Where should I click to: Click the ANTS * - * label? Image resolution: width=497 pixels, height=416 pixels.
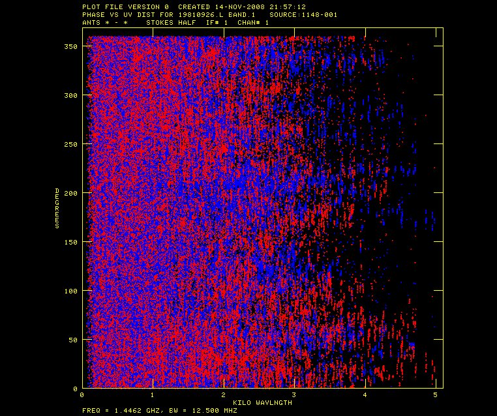coord(105,22)
